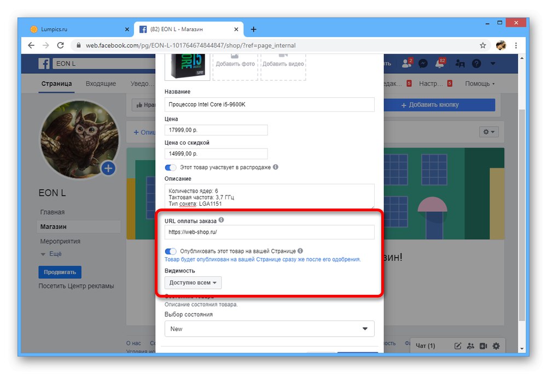547x374 pixels.
Task: Open info icon beside sale toggle
Action: tap(276, 167)
